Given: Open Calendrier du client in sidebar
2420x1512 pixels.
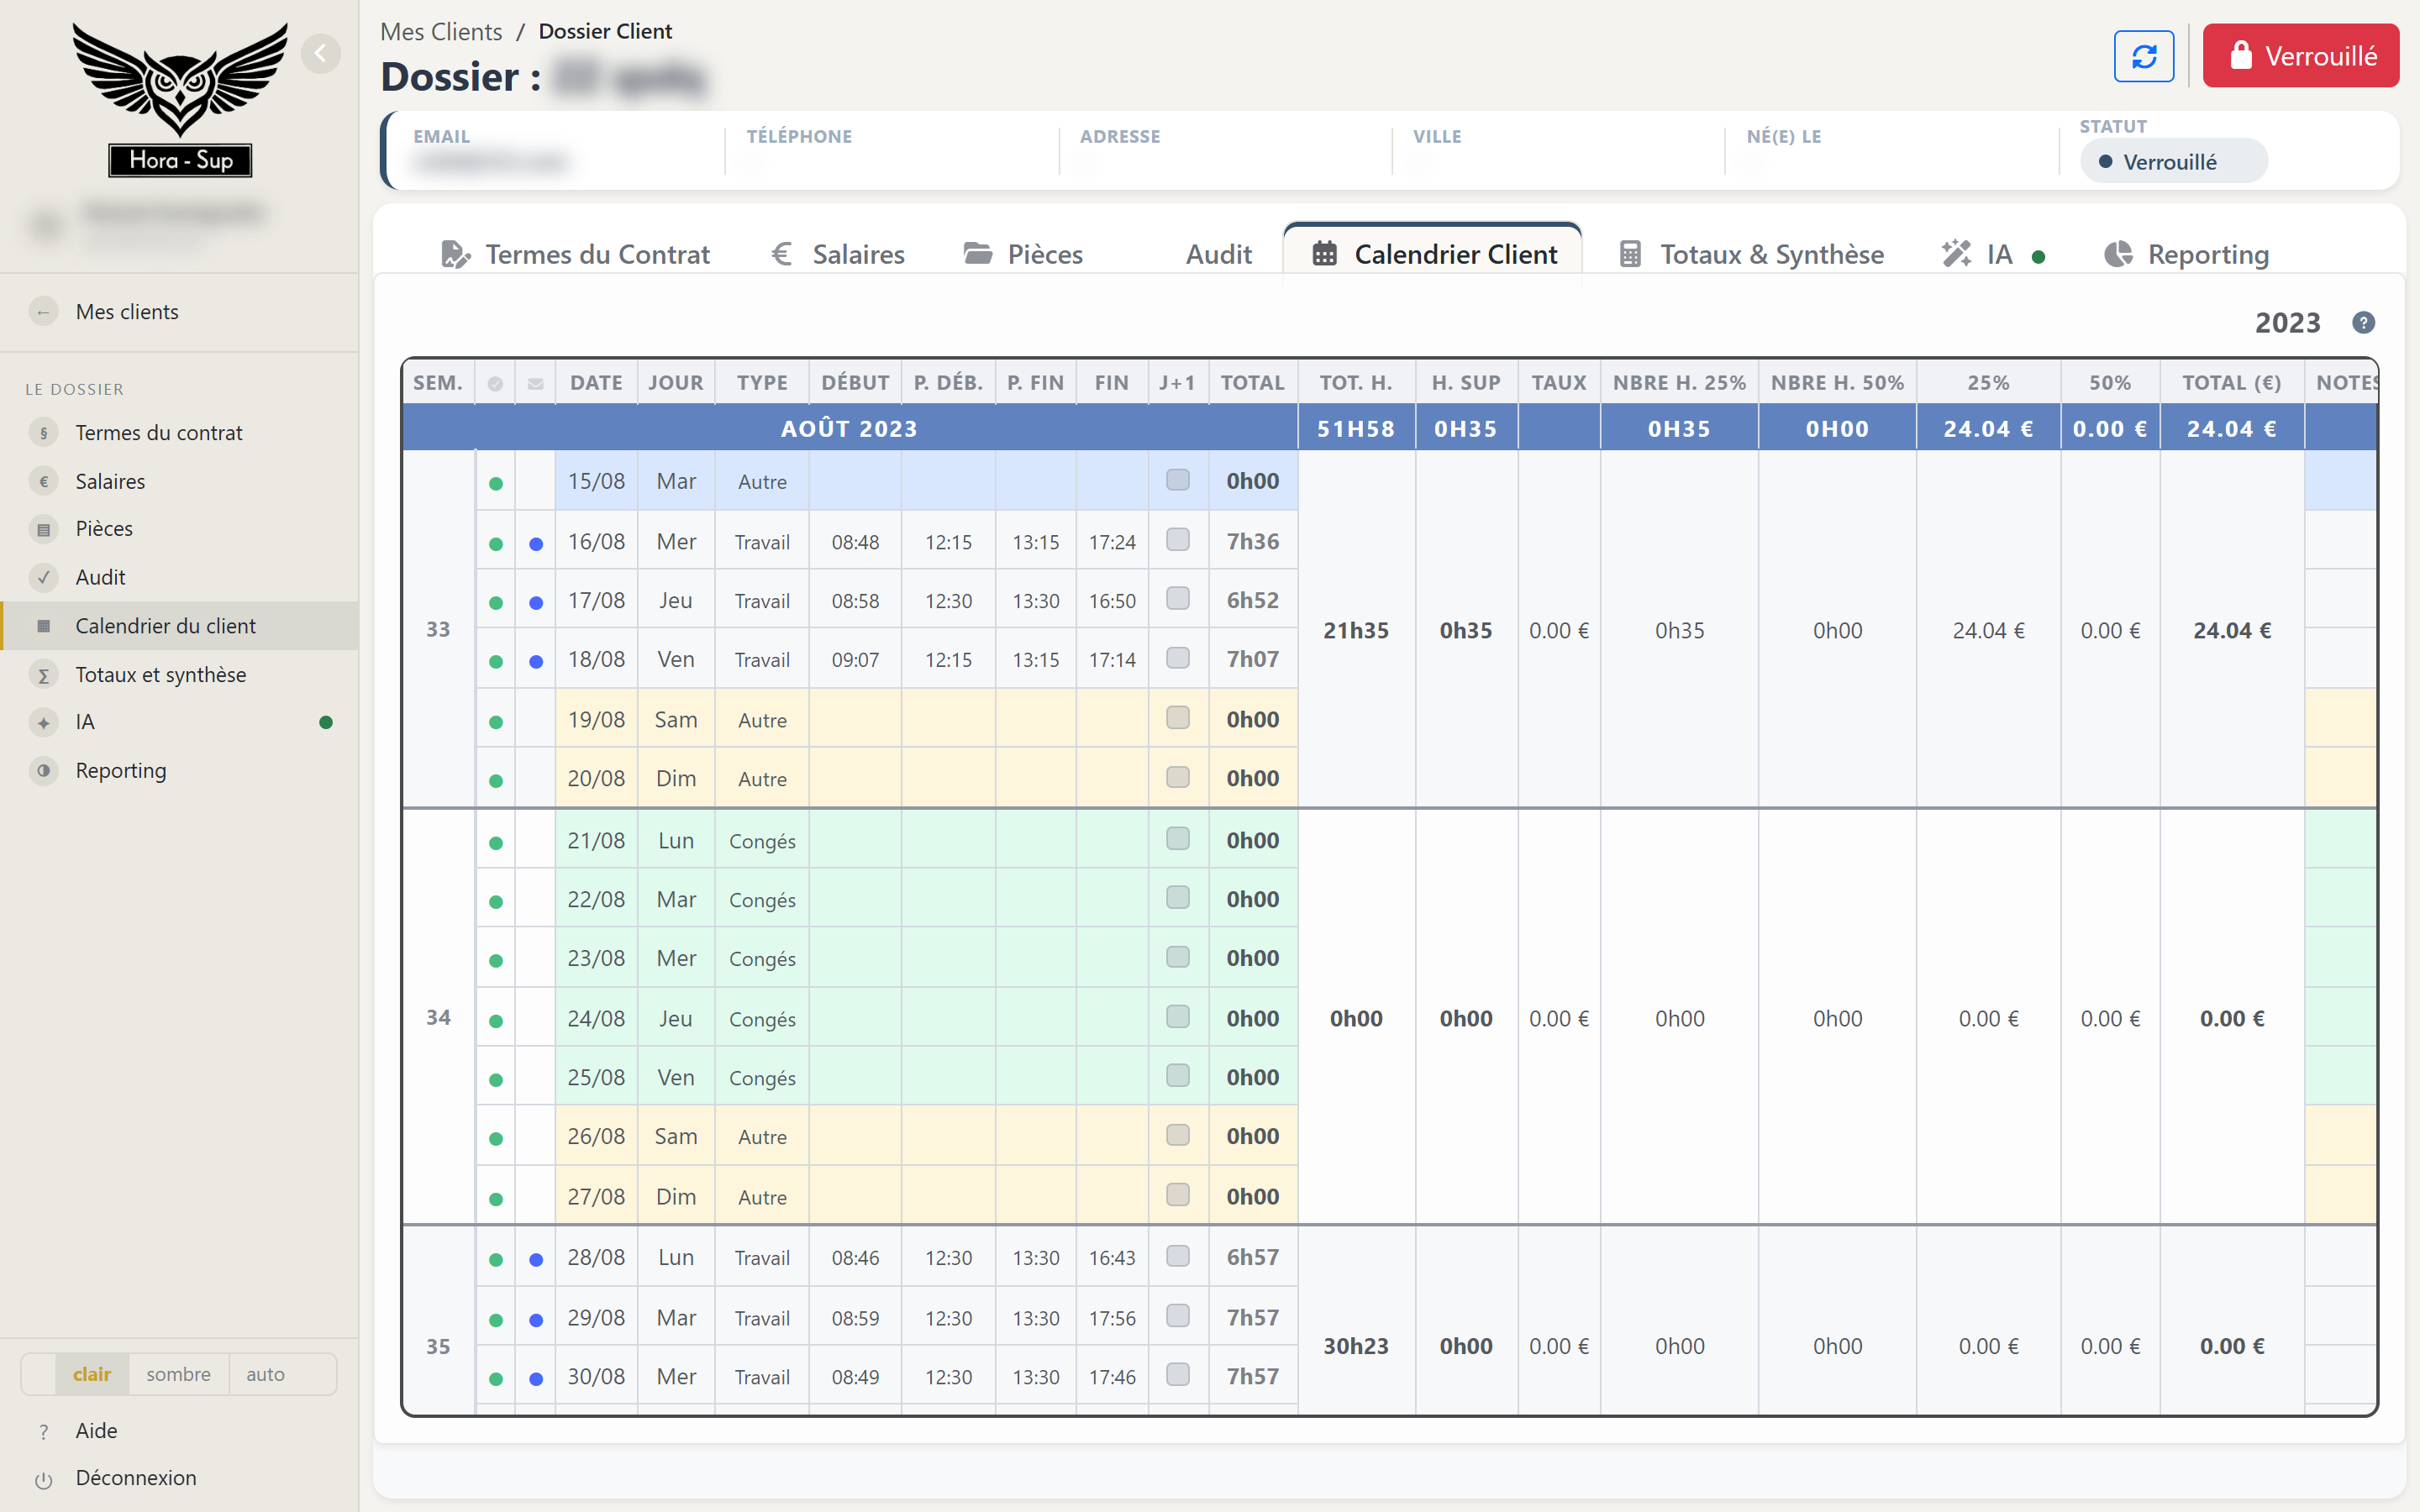Looking at the screenshot, I should point(180,626).
